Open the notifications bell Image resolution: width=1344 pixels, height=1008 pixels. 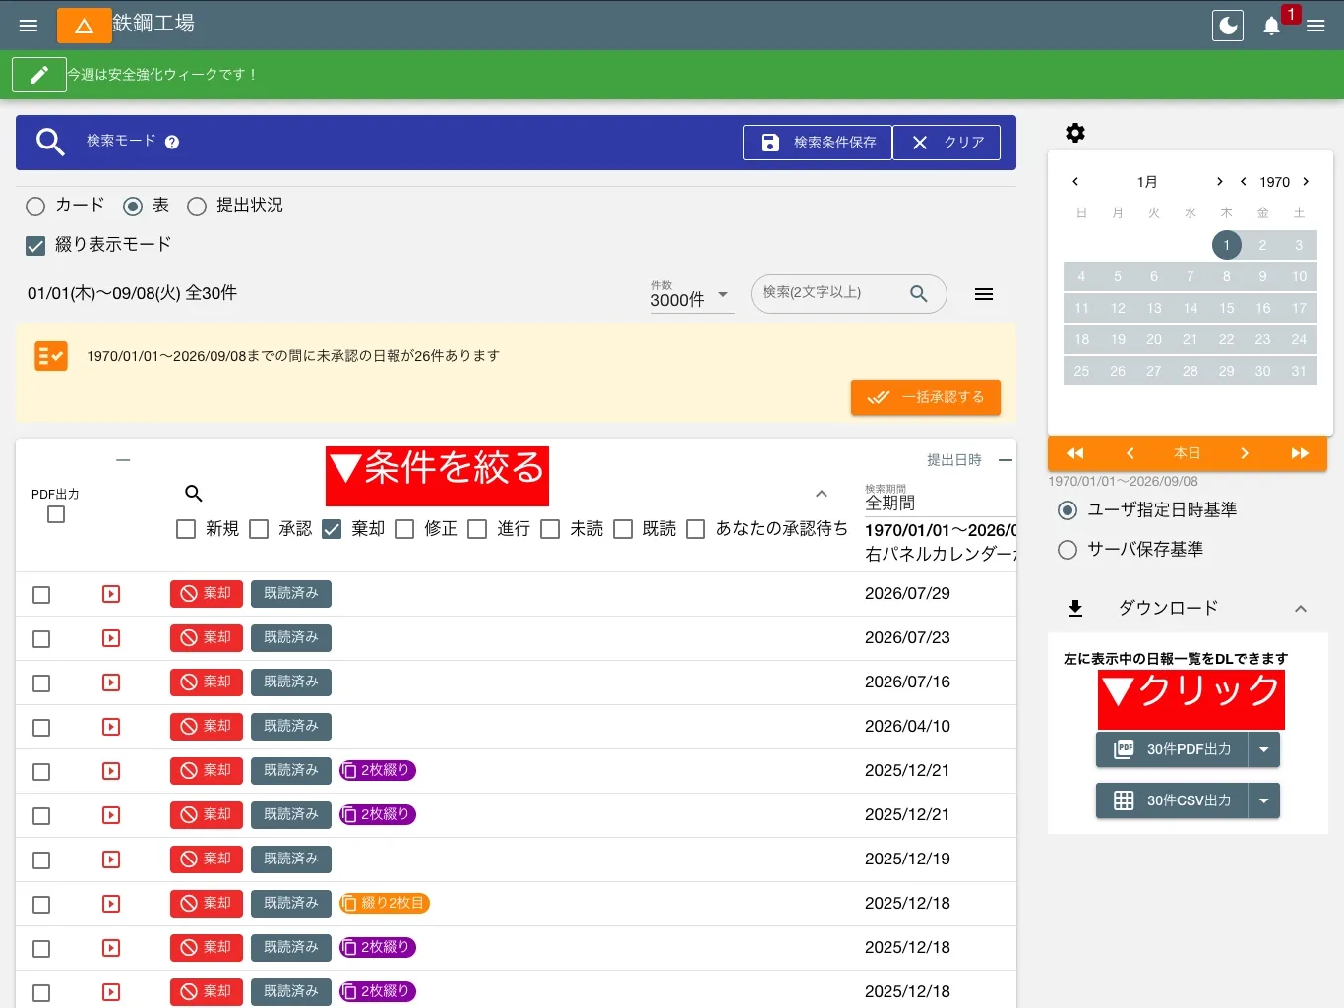(x=1271, y=26)
